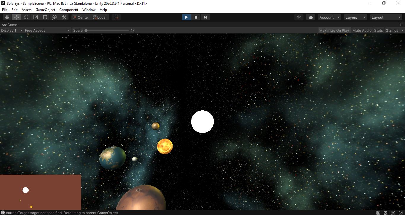Viewport: 405px width, 215px height.
Task: Toggle handle rotation Local button
Action: click(x=100, y=17)
